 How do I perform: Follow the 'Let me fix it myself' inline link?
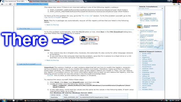pyautogui.click(x=53, y=17)
